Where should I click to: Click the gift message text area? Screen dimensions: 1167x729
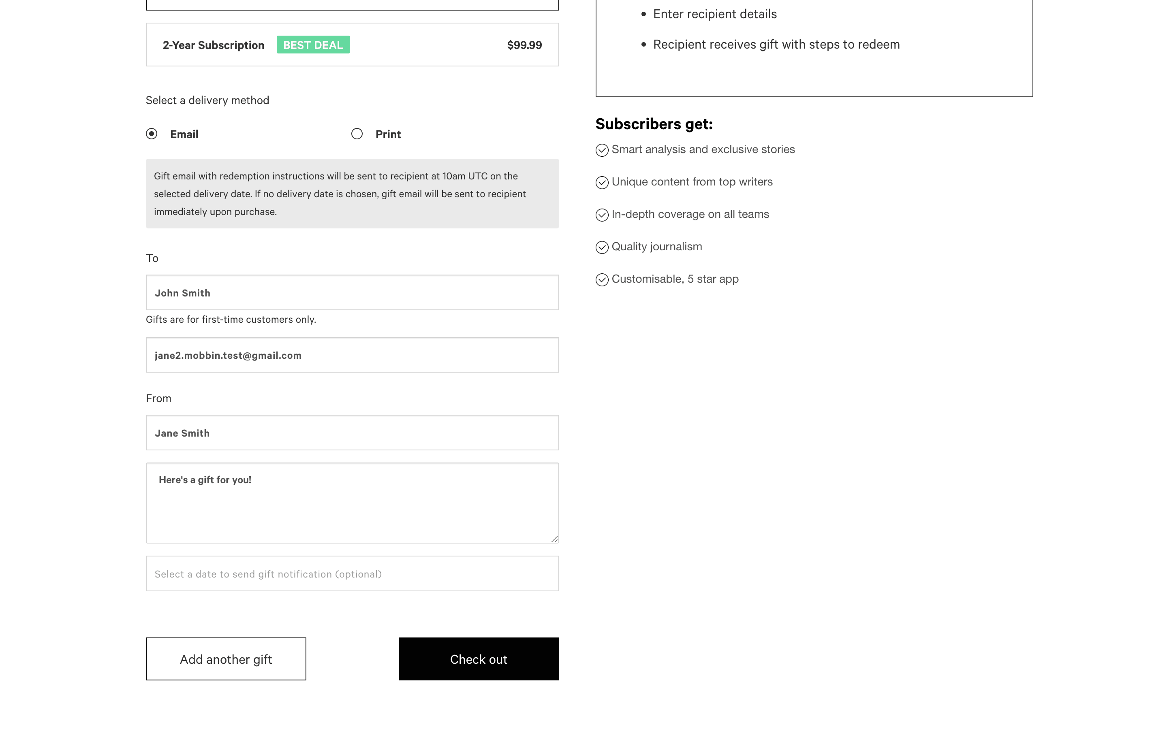(x=352, y=503)
